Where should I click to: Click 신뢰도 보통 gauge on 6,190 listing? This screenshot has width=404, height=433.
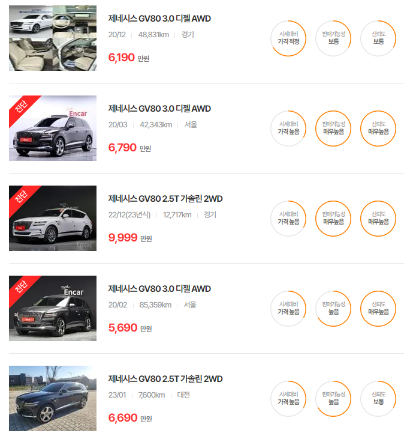point(378,38)
